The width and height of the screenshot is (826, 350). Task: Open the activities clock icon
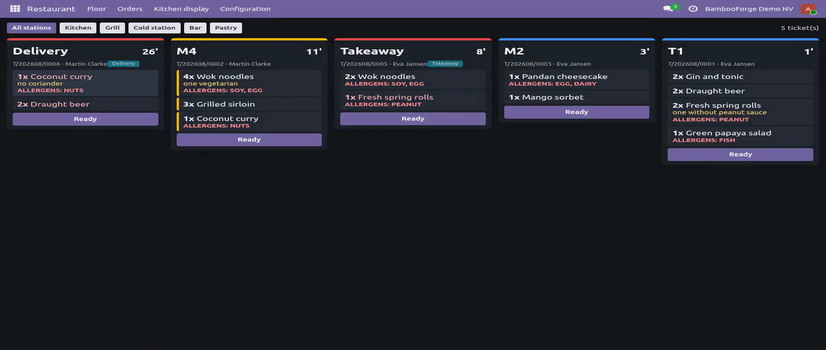693,9
